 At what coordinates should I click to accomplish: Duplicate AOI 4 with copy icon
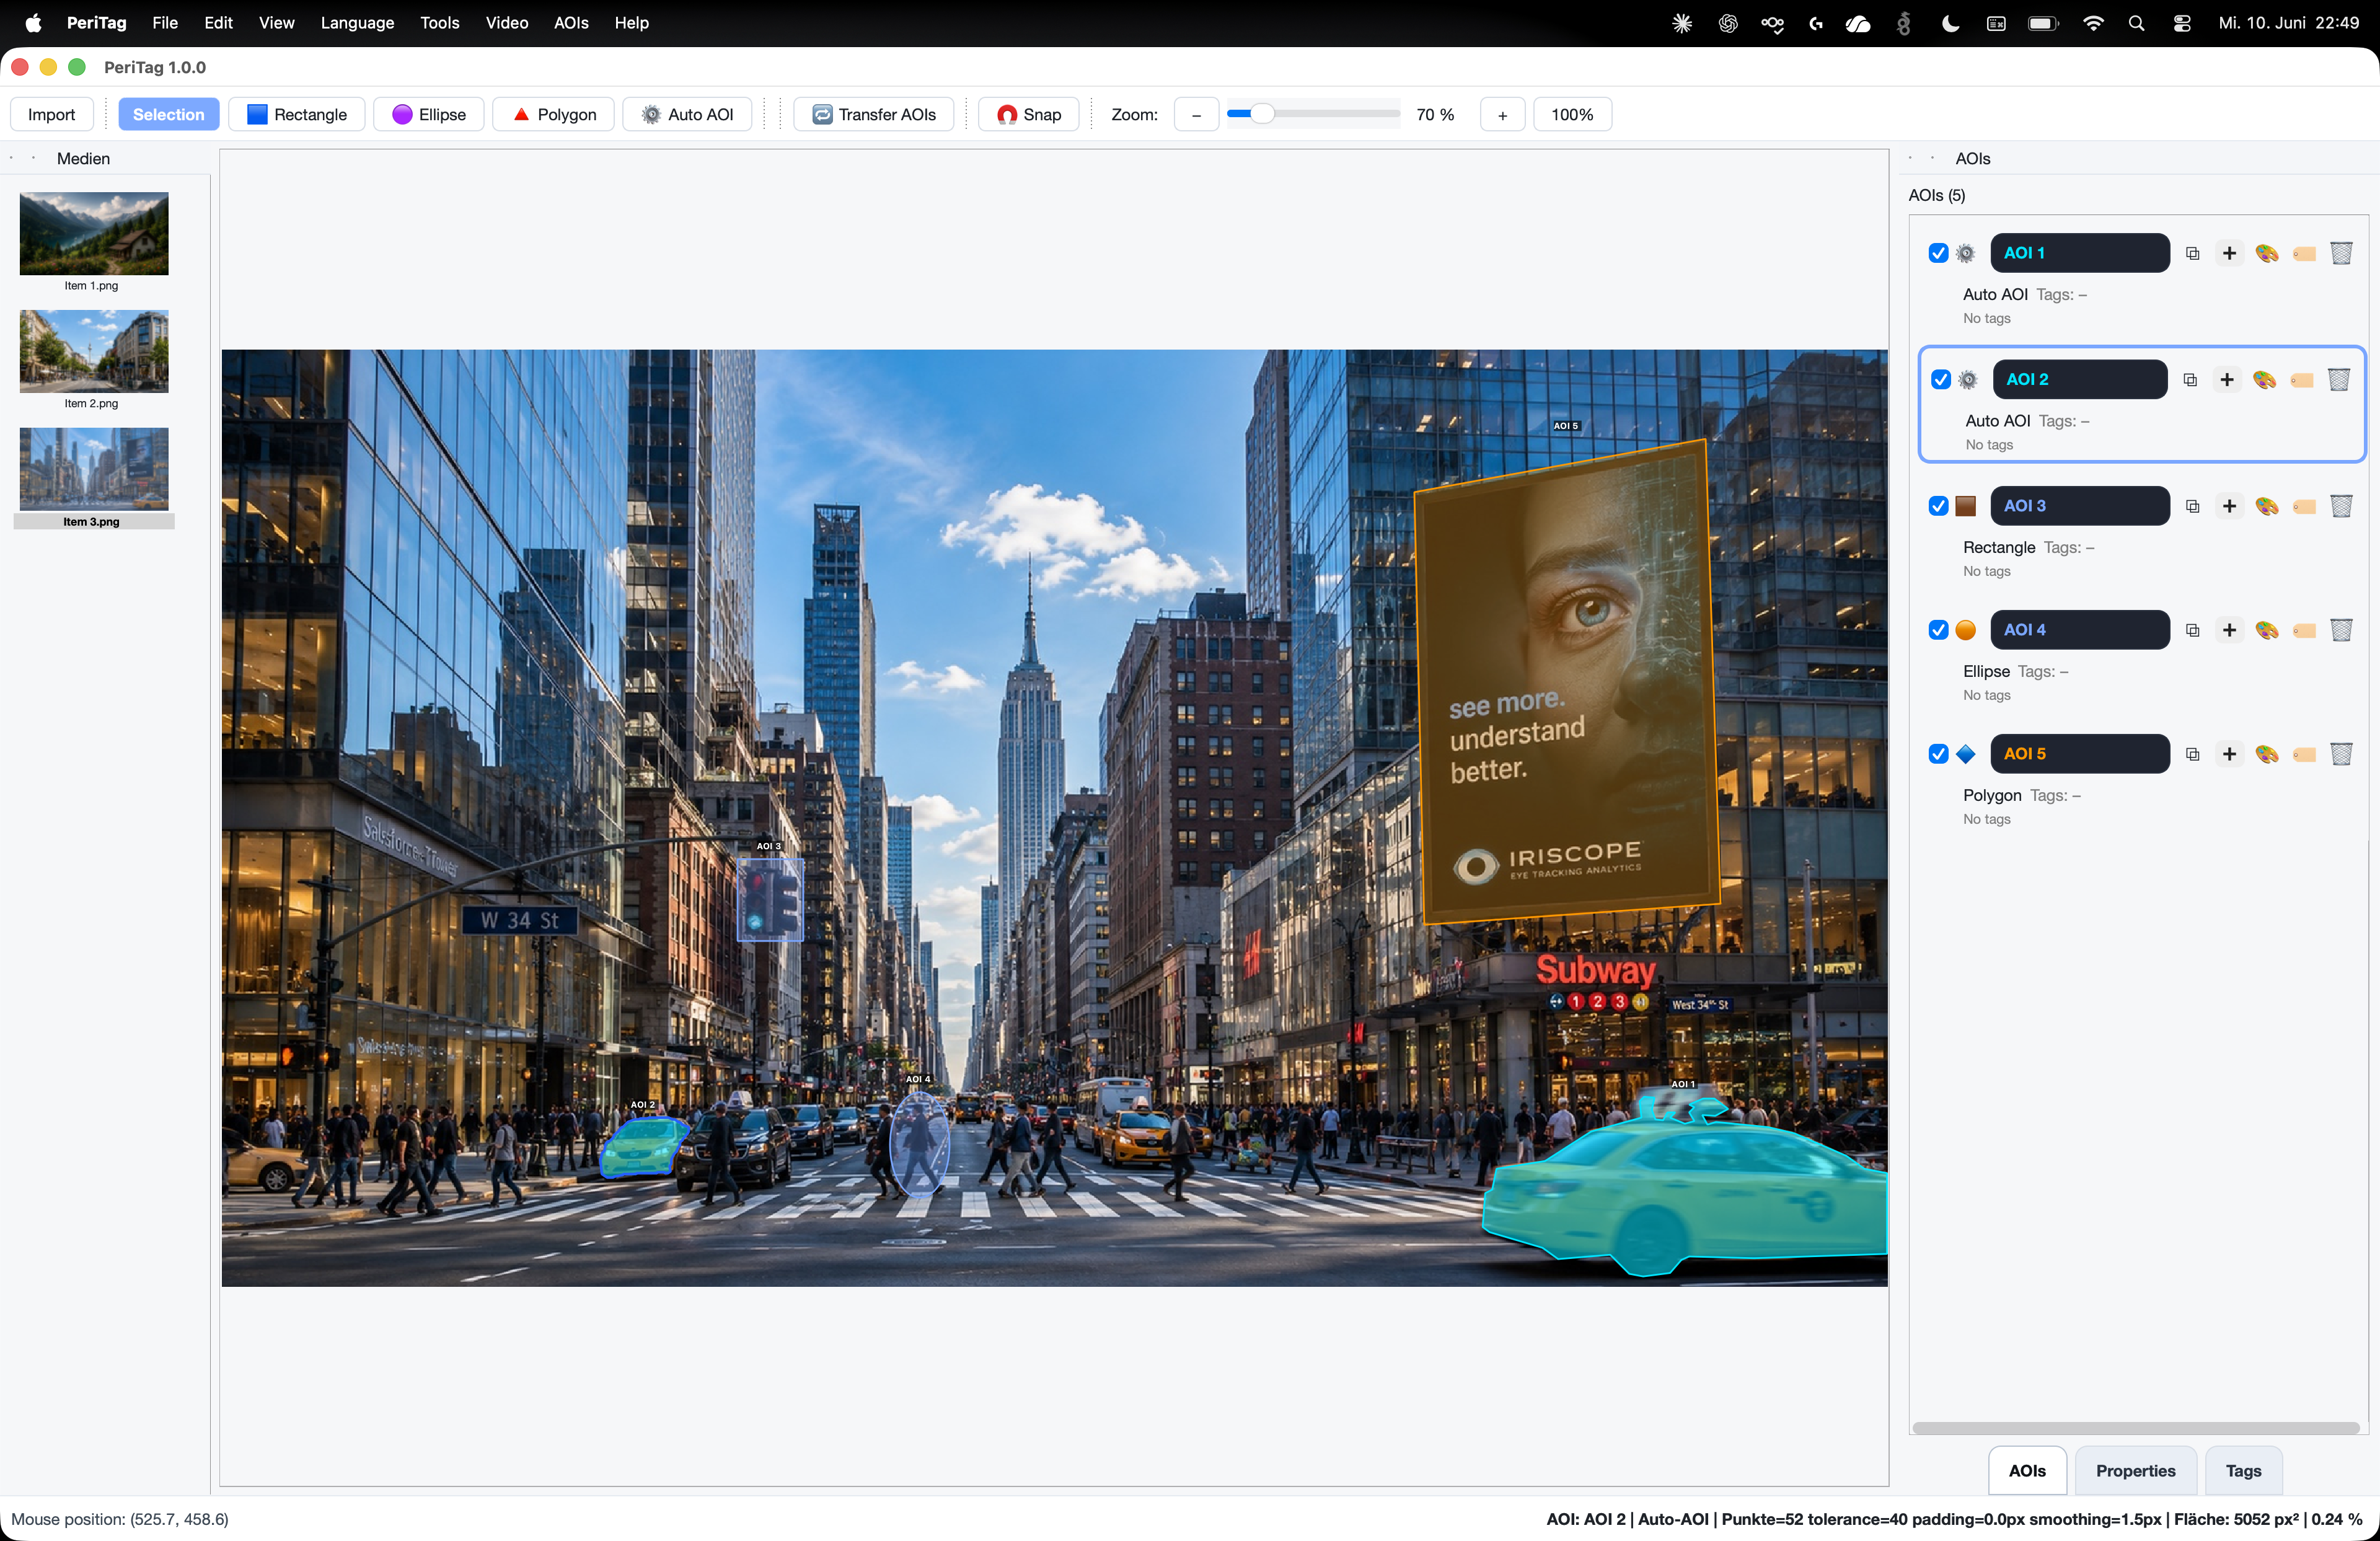point(2193,630)
